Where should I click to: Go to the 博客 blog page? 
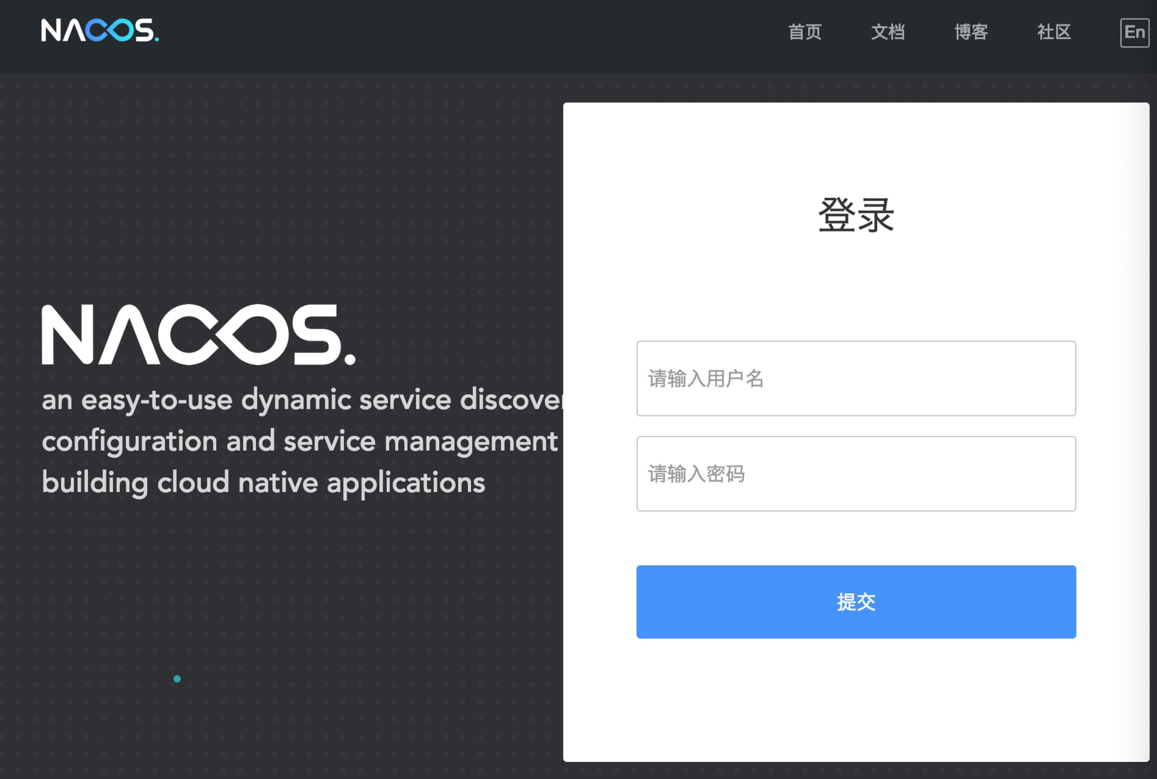[971, 32]
